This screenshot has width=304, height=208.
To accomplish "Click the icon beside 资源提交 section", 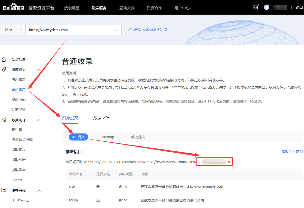I will click(4, 70).
